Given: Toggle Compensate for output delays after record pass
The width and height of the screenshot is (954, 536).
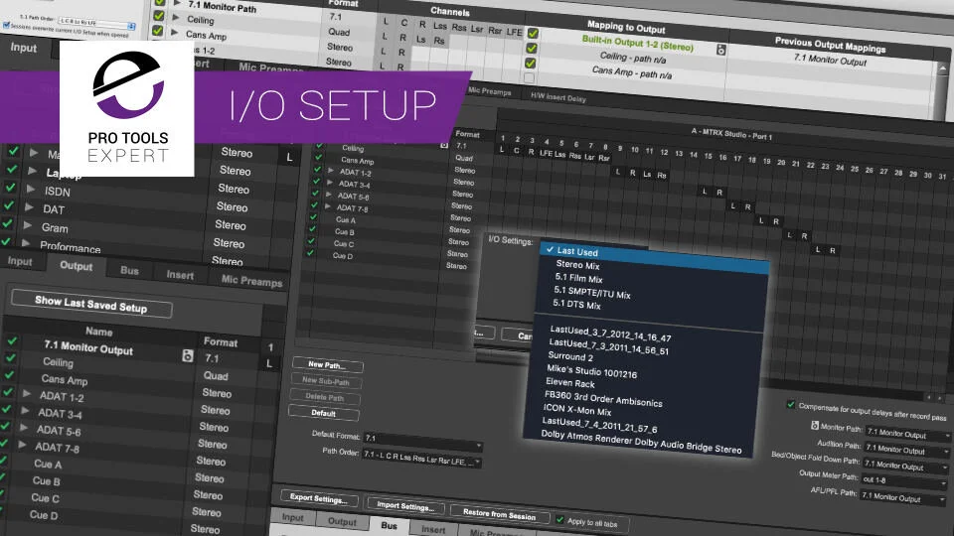Looking at the screenshot, I should (x=790, y=404).
